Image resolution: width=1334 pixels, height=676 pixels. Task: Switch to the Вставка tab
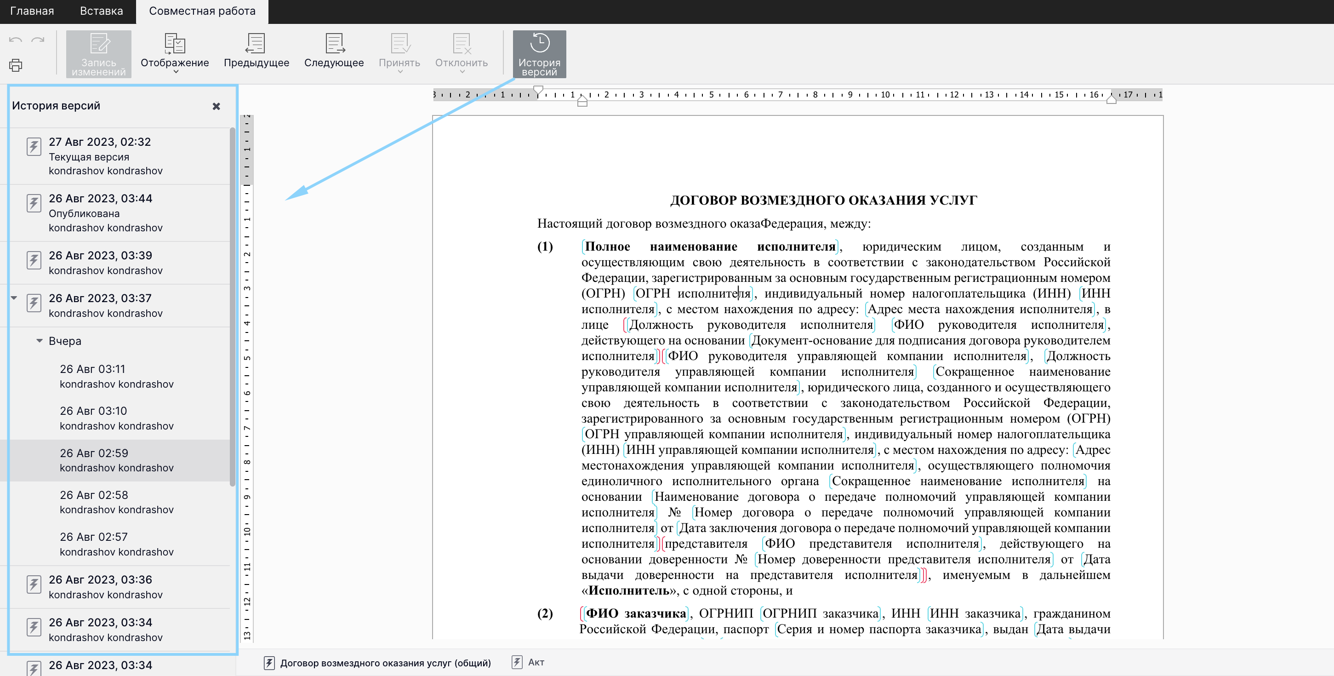[102, 11]
